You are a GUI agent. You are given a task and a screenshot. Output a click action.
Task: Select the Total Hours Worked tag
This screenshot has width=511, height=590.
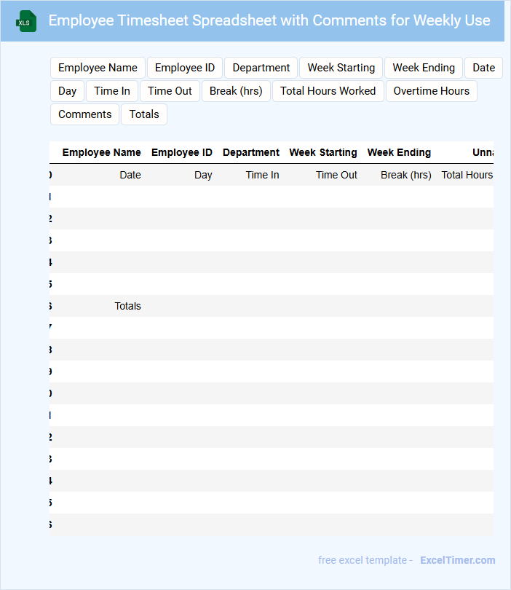tap(328, 91)
